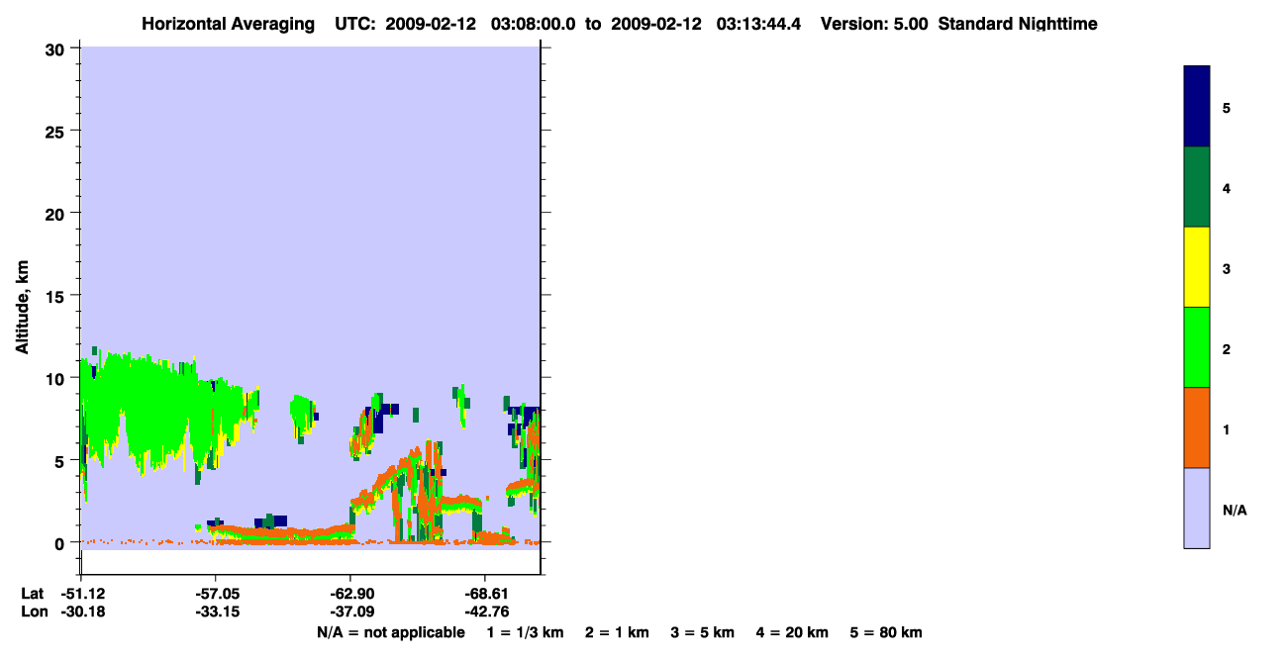The width and height of the screenshot is (1287, 660).
Task: Click the 'Lon' row label
Action: pyautogui.click(x=34, y=613)
